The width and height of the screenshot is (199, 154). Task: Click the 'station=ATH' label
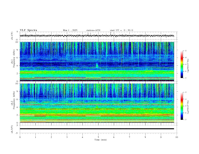93,30
